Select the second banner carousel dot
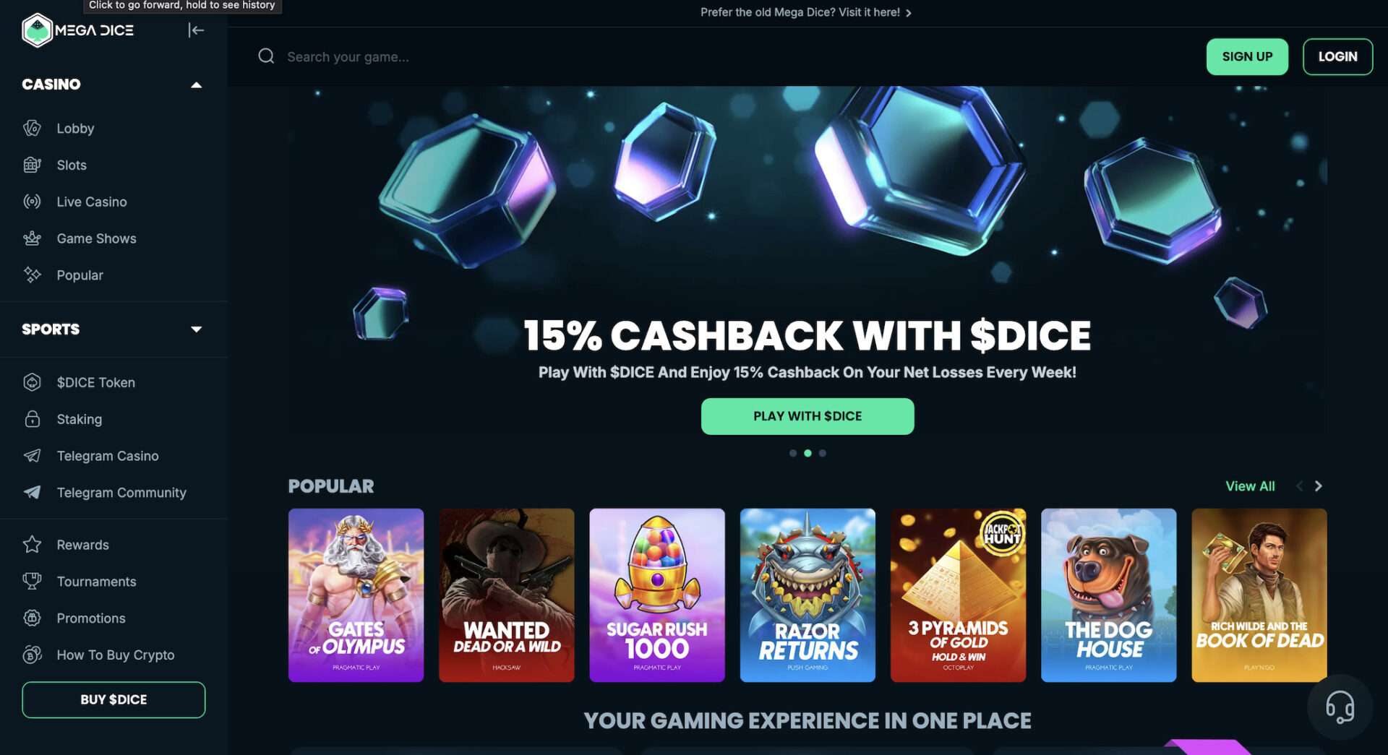Viewport: 1388px width, 755px height. 807,453
